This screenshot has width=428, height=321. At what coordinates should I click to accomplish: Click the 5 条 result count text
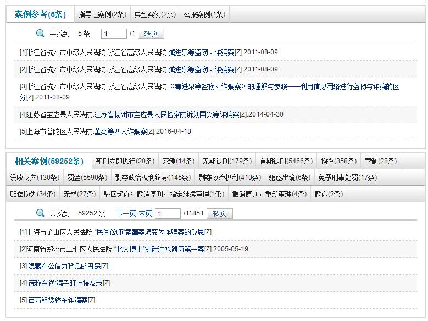coord(84,34)
